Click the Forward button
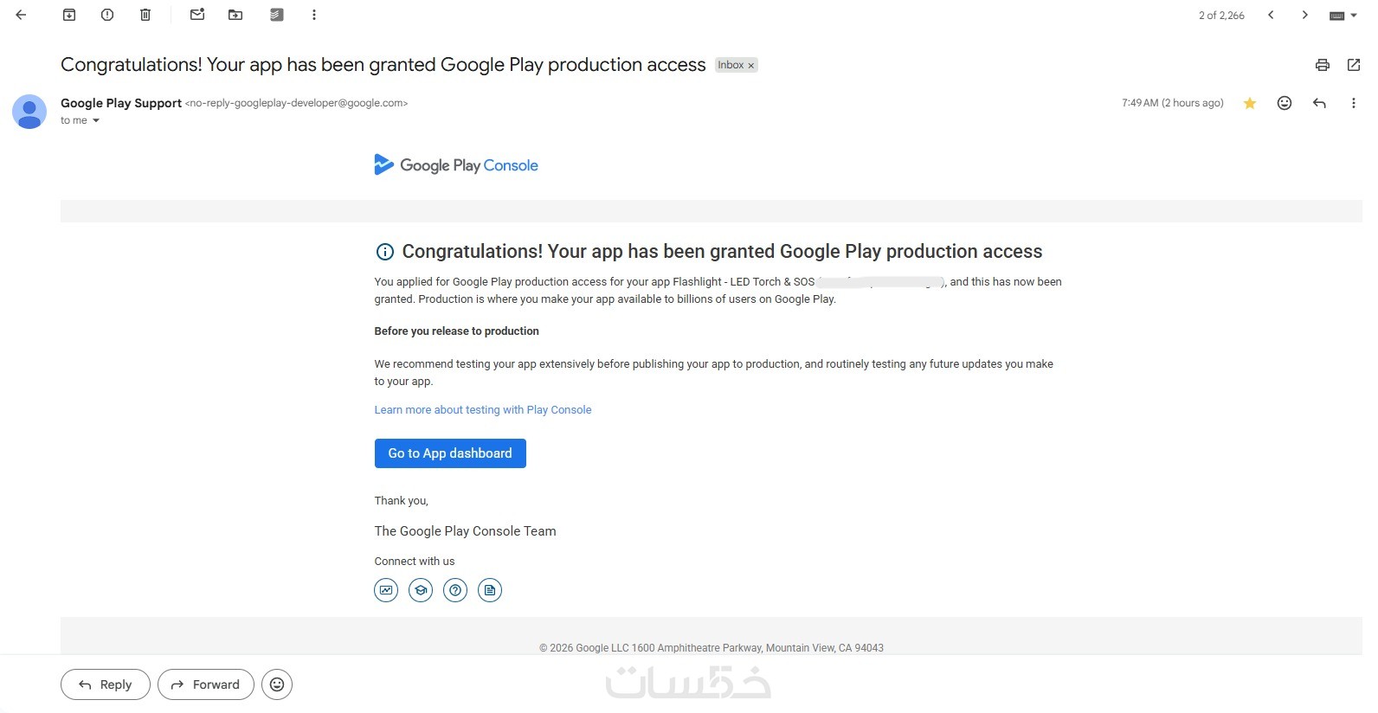This screenshot has width=1378, height=713. pyautogui.click(x=206, y=684)
